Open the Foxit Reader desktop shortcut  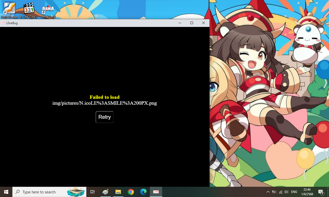pos(9,10)
